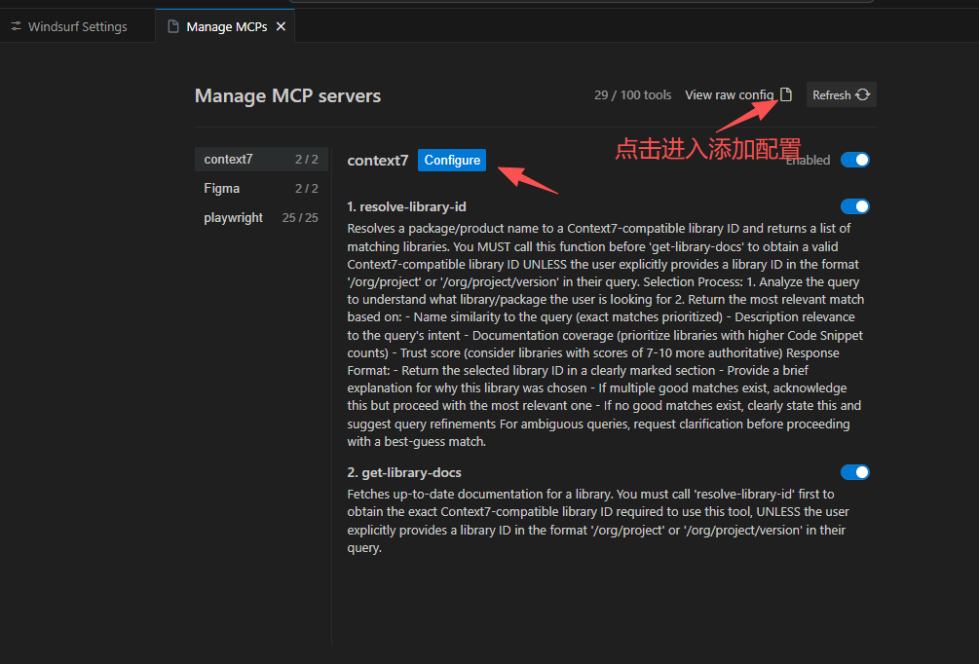
Task: Switch to the Manage MCPs tab
Action: [226, 27]
